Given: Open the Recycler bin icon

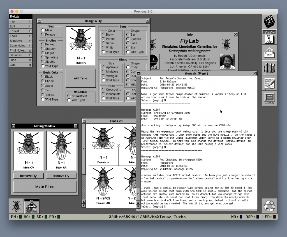Looking at the screenshot, I should [x=269, y=205].
